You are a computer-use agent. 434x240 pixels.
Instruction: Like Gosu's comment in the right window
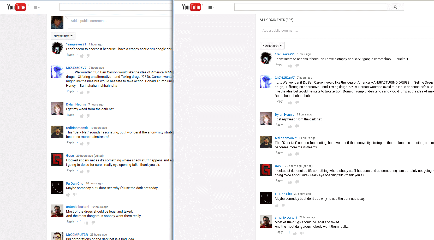(x=290, y=182)
